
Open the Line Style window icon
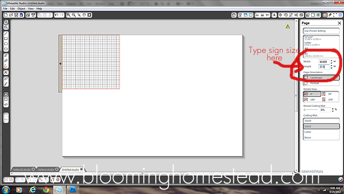[263, 15]
